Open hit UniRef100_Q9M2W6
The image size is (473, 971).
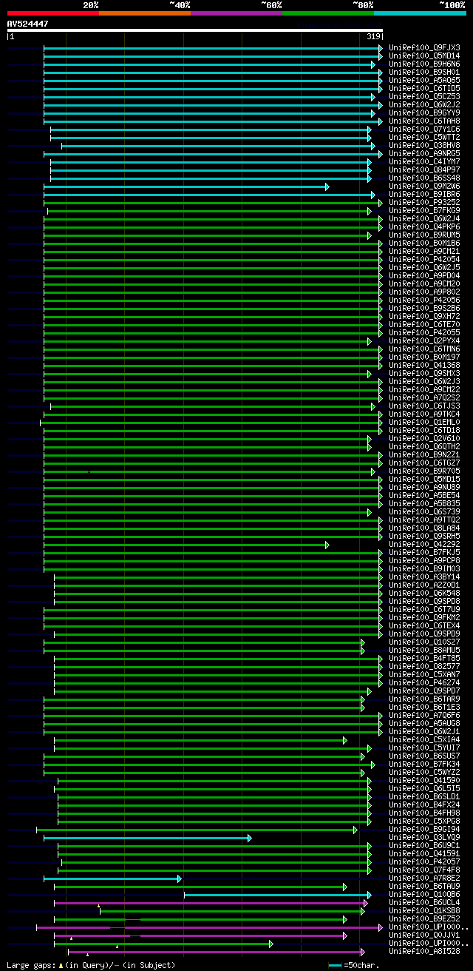coord(425,186)
